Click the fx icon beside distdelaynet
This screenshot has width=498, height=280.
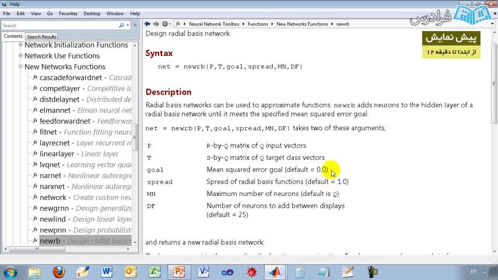[35, 99]
